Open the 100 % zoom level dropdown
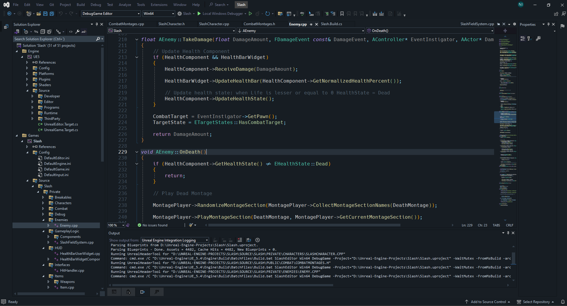 (116, 225)
